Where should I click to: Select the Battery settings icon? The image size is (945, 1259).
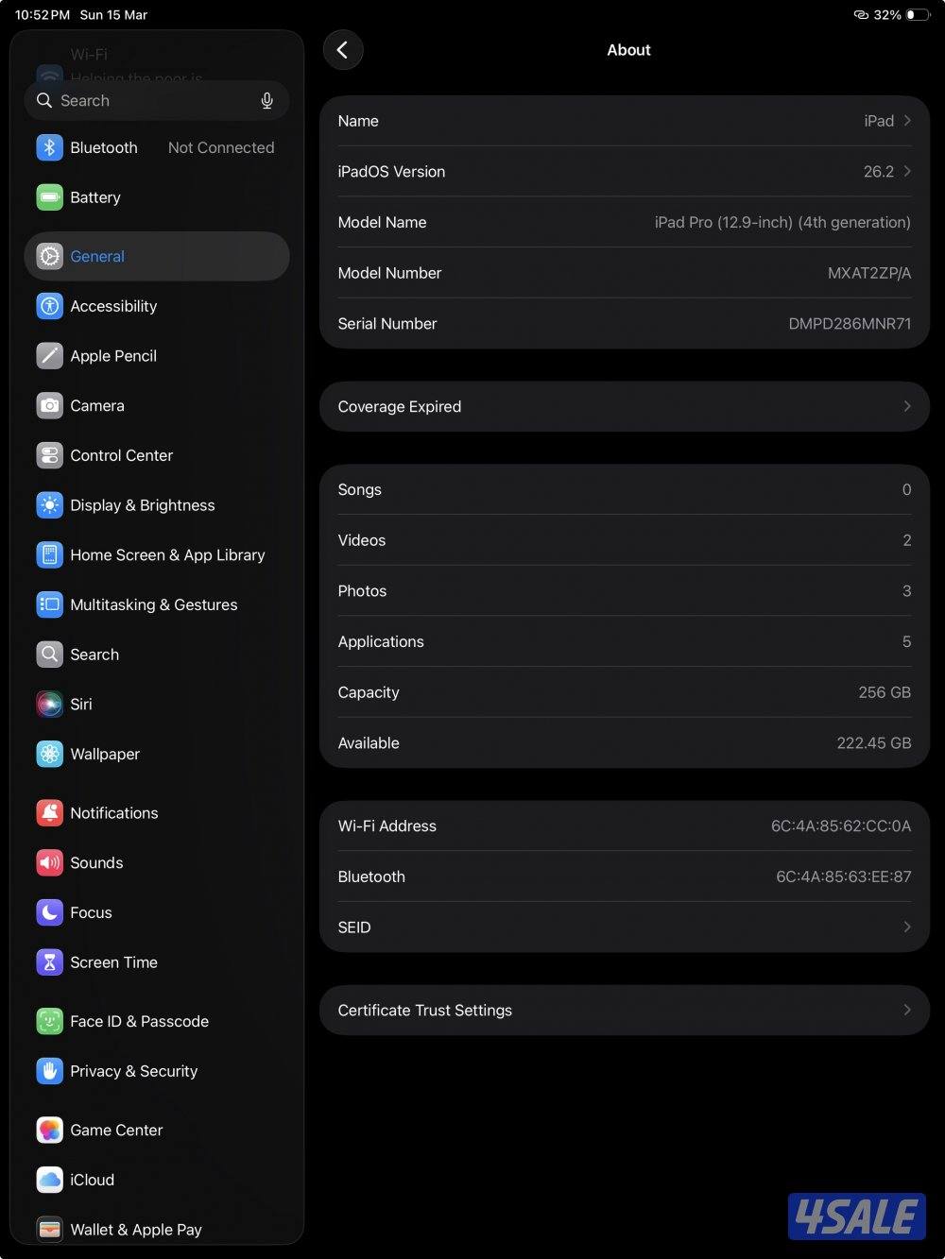click(x=49, y=197)
